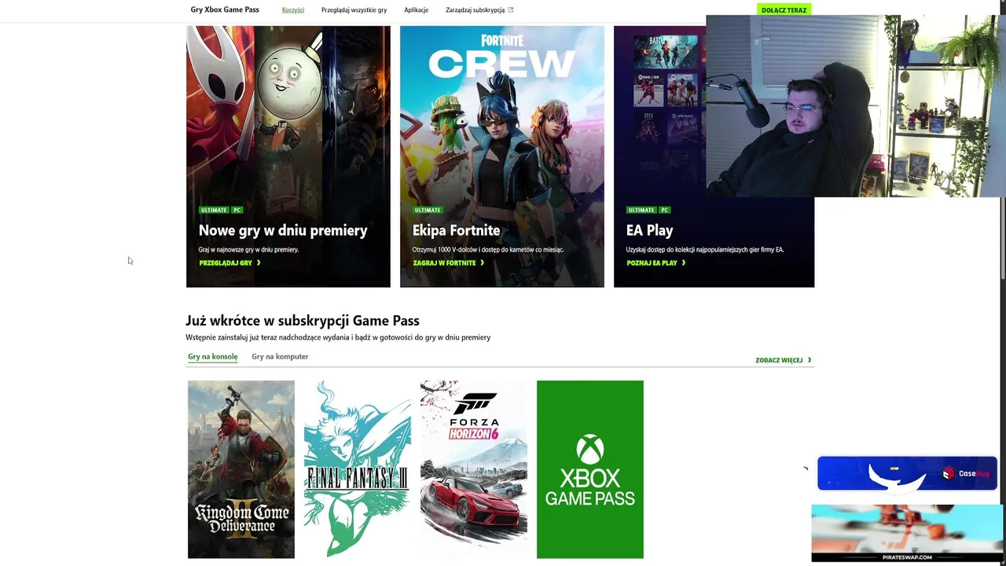Click chevron arrow next to ZAGRAJ W FORTNITE
Image resolution: width=1006 pixels, height=566 pixels.
click(482, 263)
